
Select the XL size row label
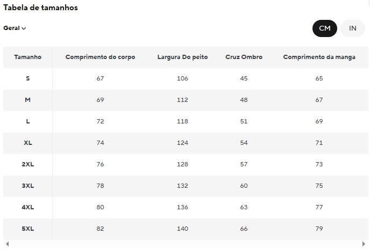(x=27, y=143)
